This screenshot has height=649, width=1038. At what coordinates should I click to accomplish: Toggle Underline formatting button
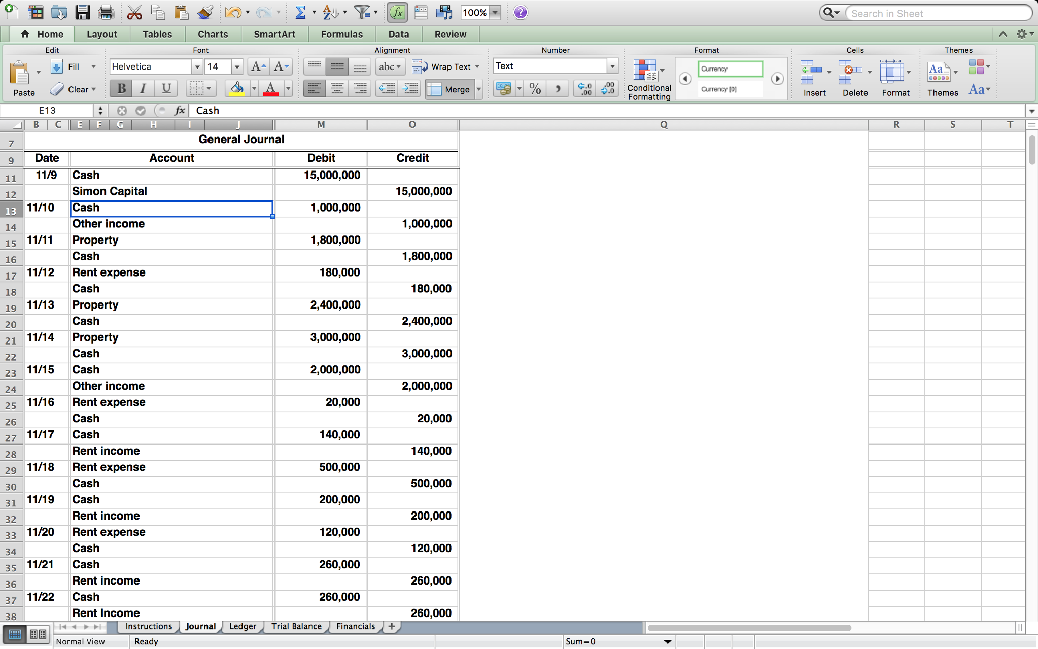click(x=166, y=89)
